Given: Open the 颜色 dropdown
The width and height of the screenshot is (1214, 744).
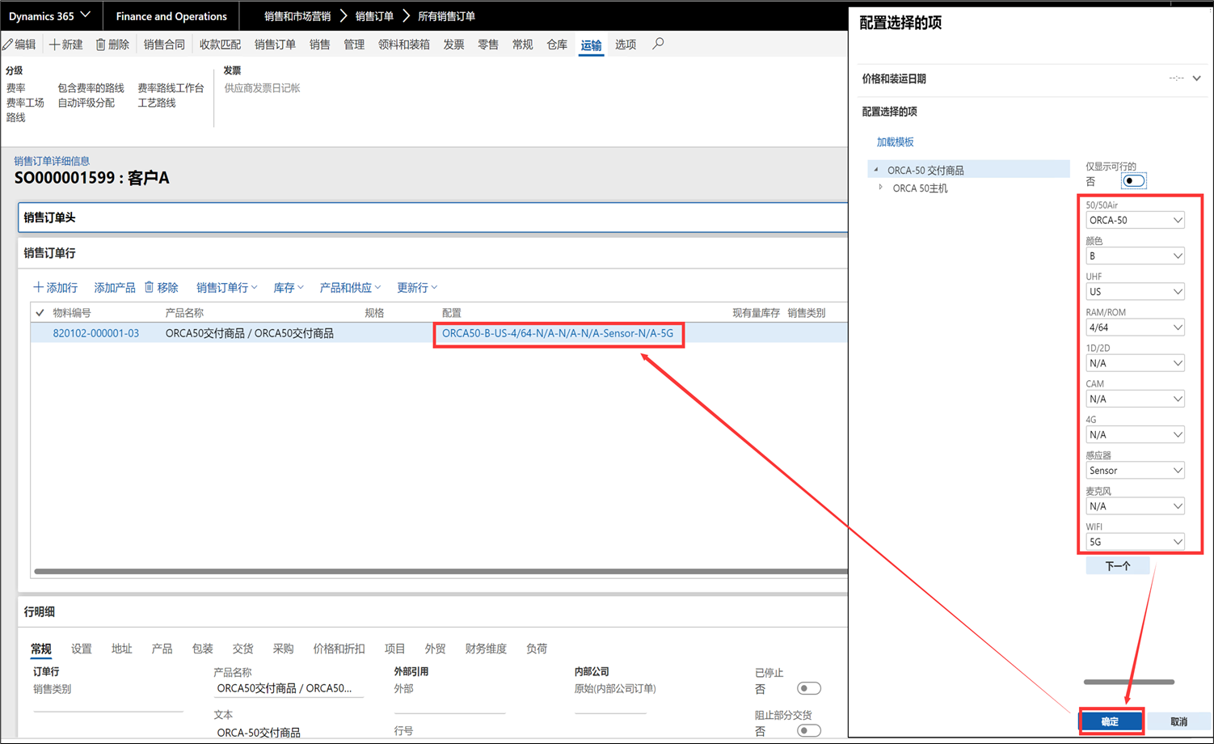Looking at the screenshot, I should click(x=1135, y=256).
